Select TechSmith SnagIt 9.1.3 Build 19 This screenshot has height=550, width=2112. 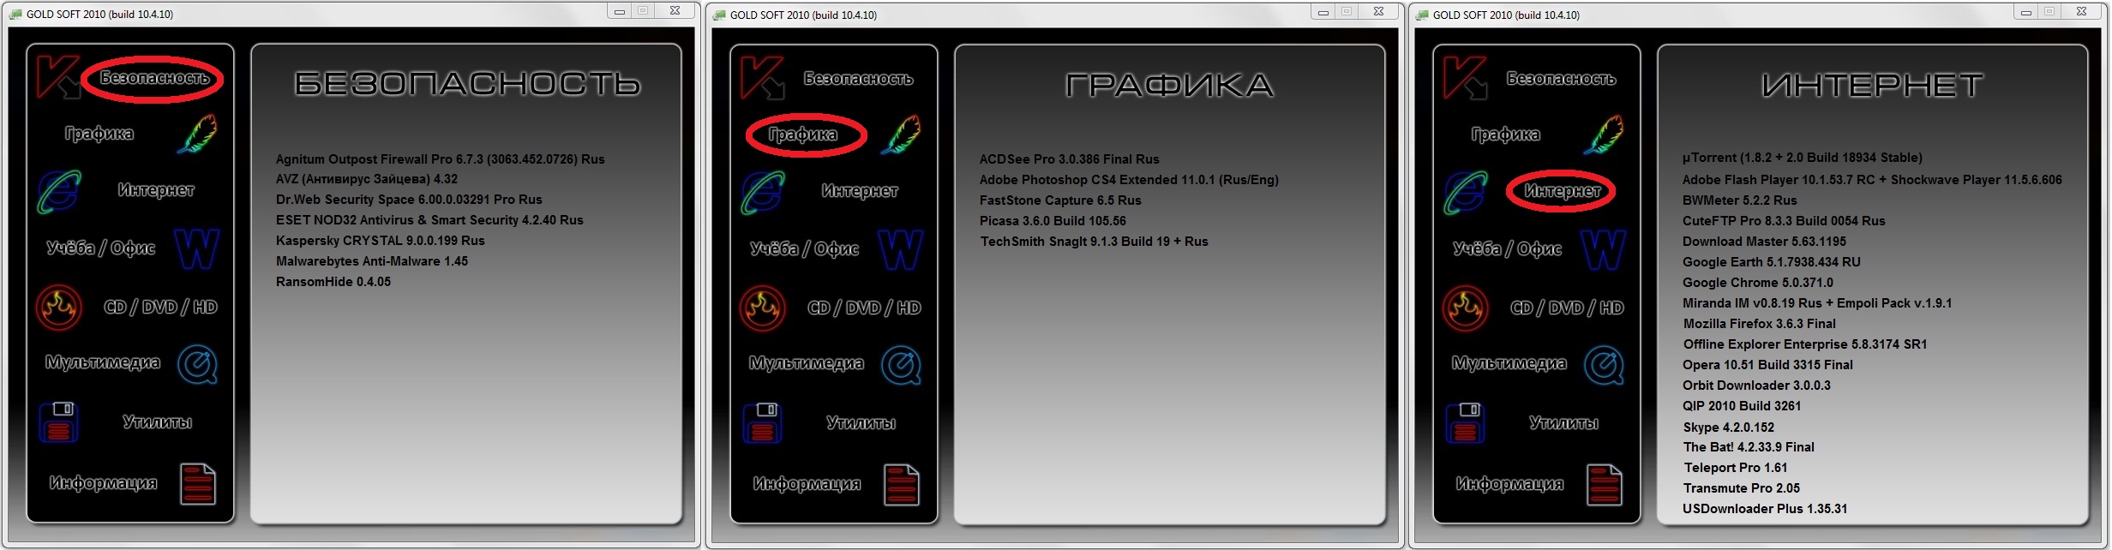tap(1095, 242)
